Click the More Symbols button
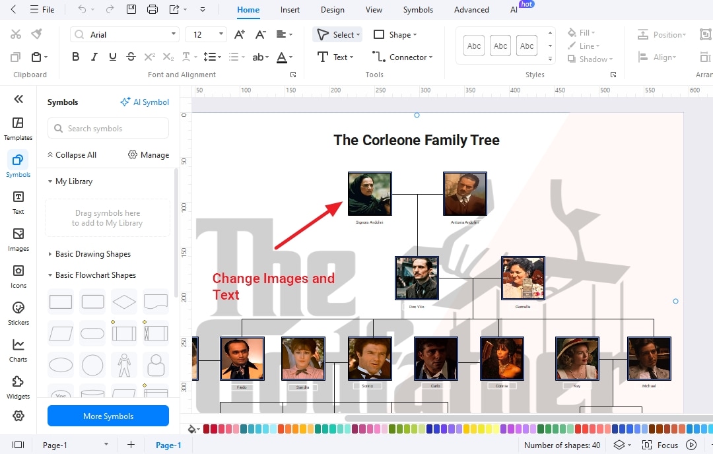The width and height of the screenshot is (713, 454). click(x=108, y=416)
